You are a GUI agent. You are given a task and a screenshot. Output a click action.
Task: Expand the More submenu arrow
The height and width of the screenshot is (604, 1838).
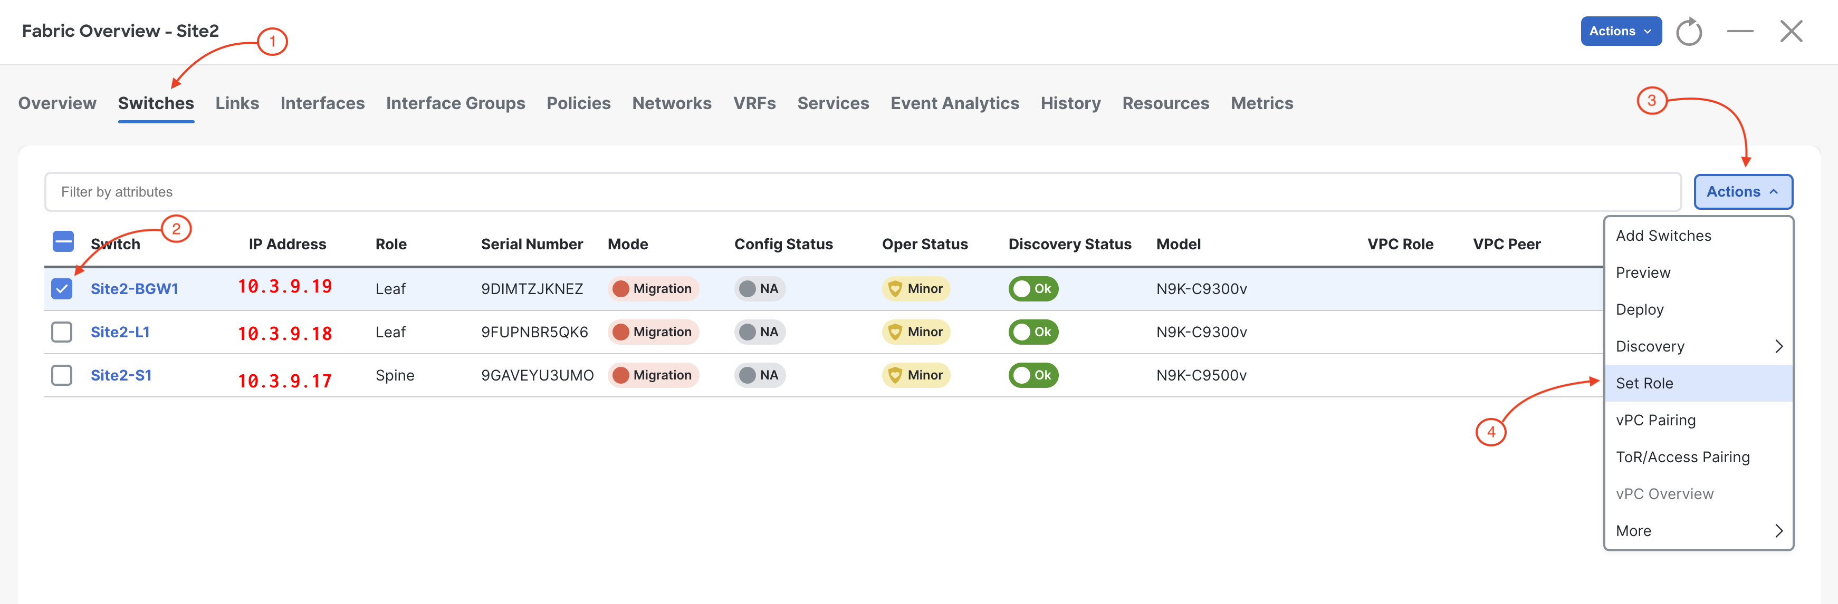1778,531
